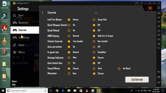Set Damage Indicator to New
166x93 pixels.
click(69, 58)
